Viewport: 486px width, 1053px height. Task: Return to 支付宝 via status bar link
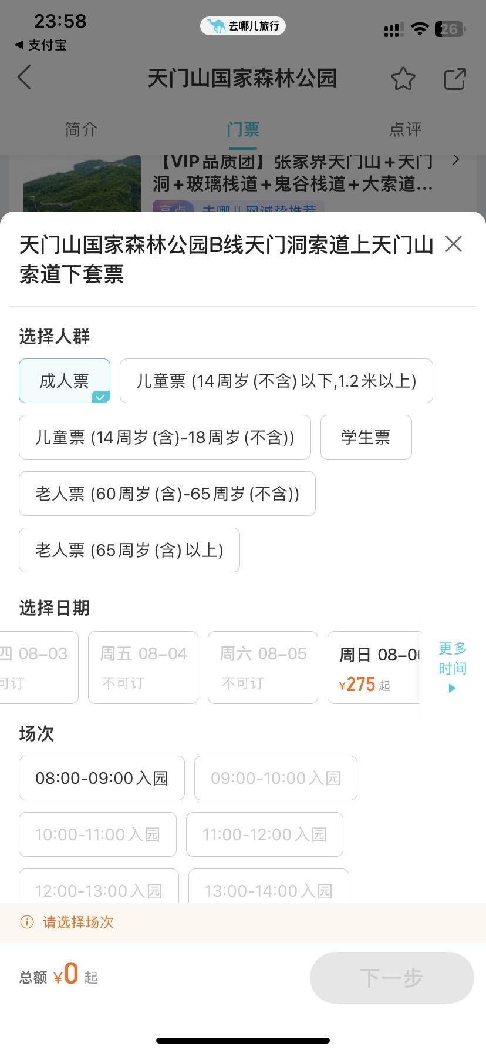coord(41,45)
